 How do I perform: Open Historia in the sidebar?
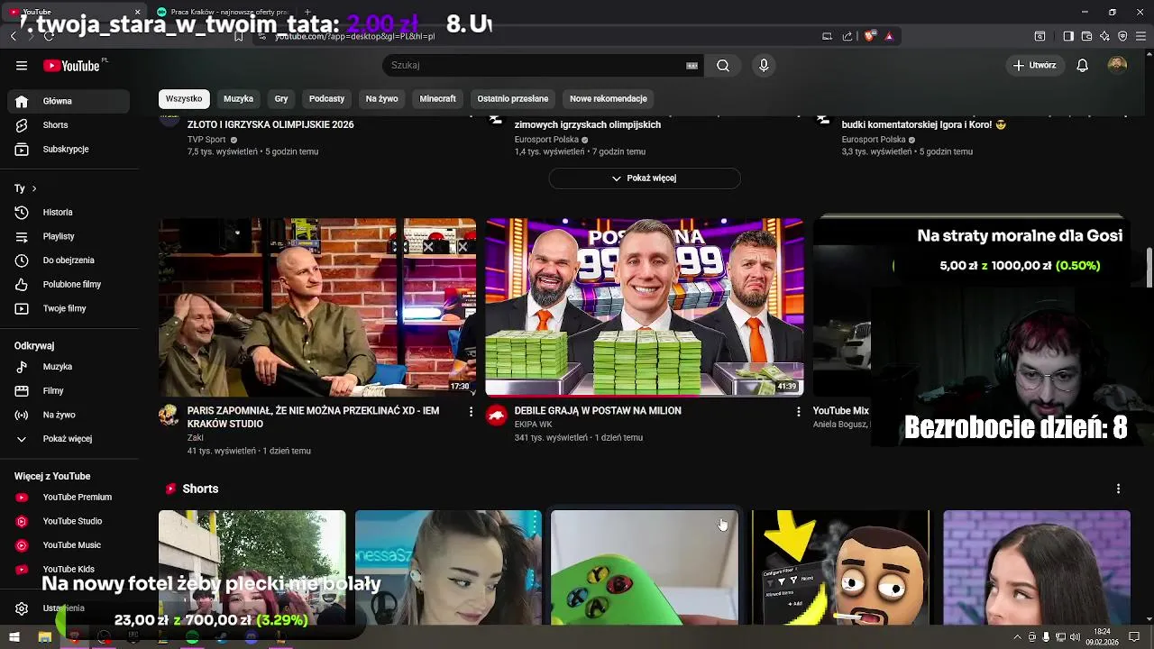click(69, 212)
